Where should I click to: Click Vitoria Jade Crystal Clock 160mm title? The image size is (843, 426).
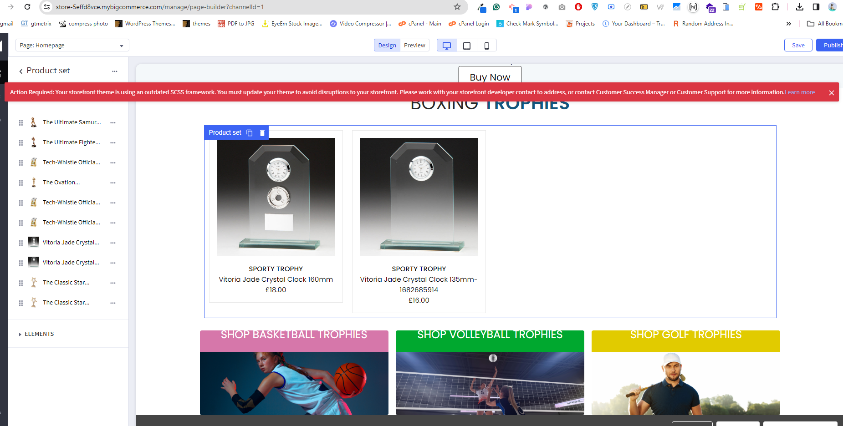[276, 279]
